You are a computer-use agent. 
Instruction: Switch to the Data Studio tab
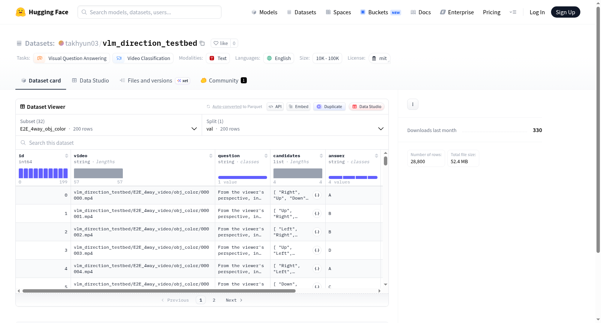click(x=91, y=81)
